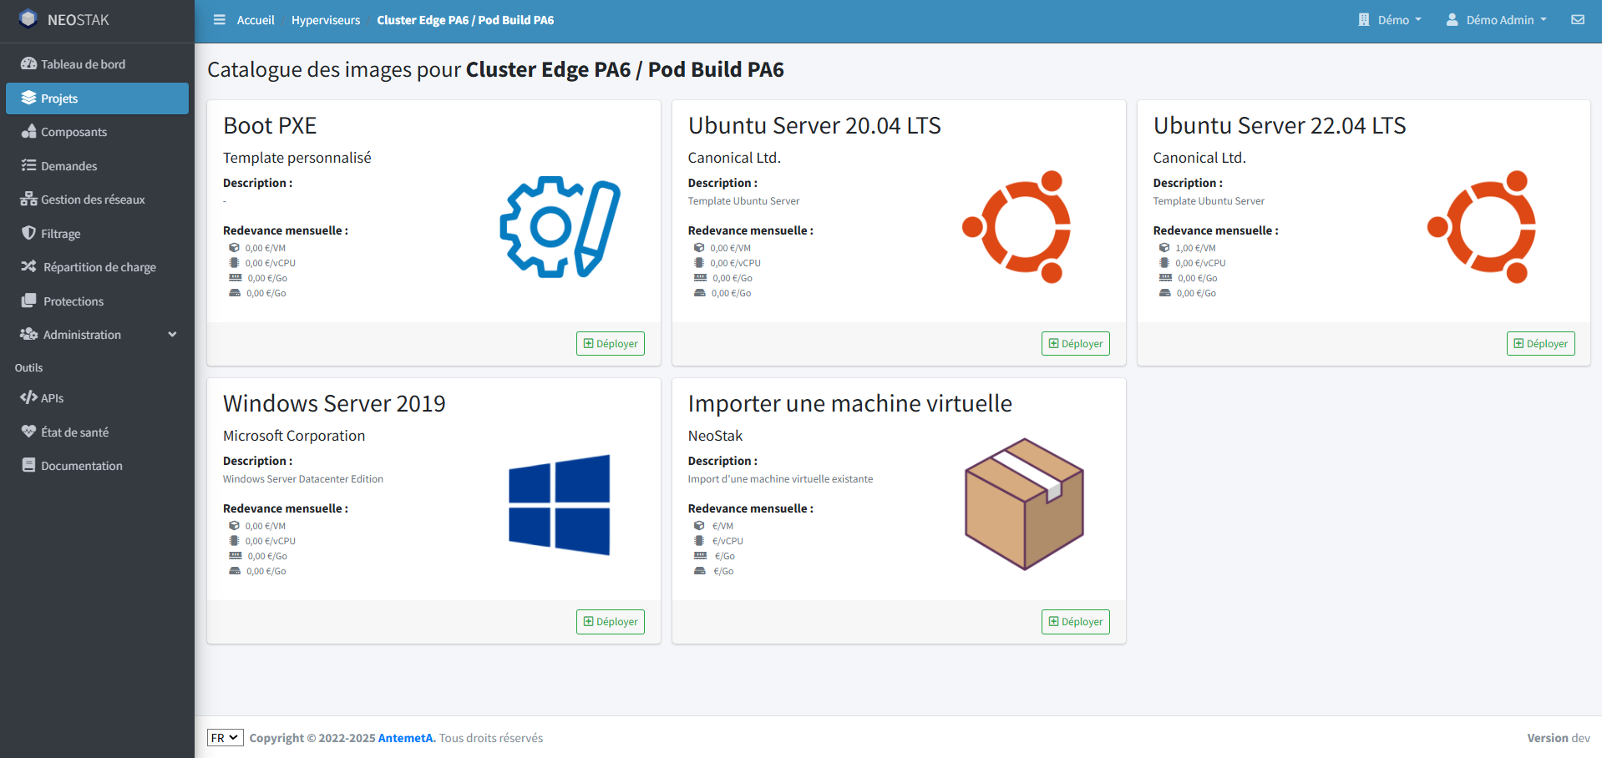
Task: Click the cardboard box import icon
Action: tap(1024, 504)
